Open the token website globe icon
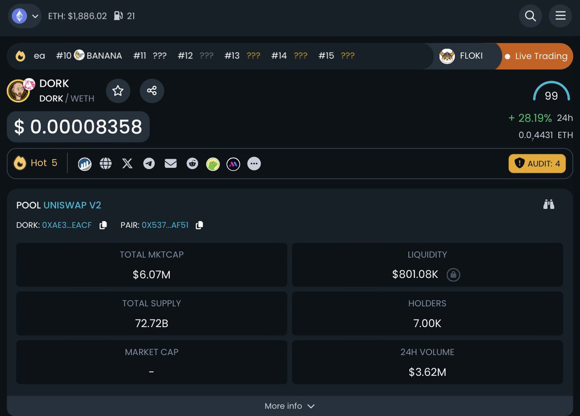 pyautogui.click(x=106, y=164)
